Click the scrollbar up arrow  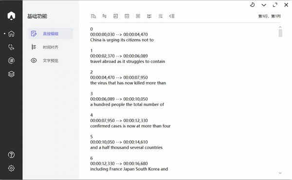[280, 27]
